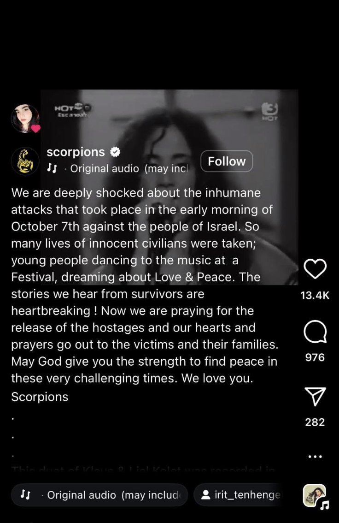
Task: Tap the verified badge next to scorpions
Action: [115, 152]
